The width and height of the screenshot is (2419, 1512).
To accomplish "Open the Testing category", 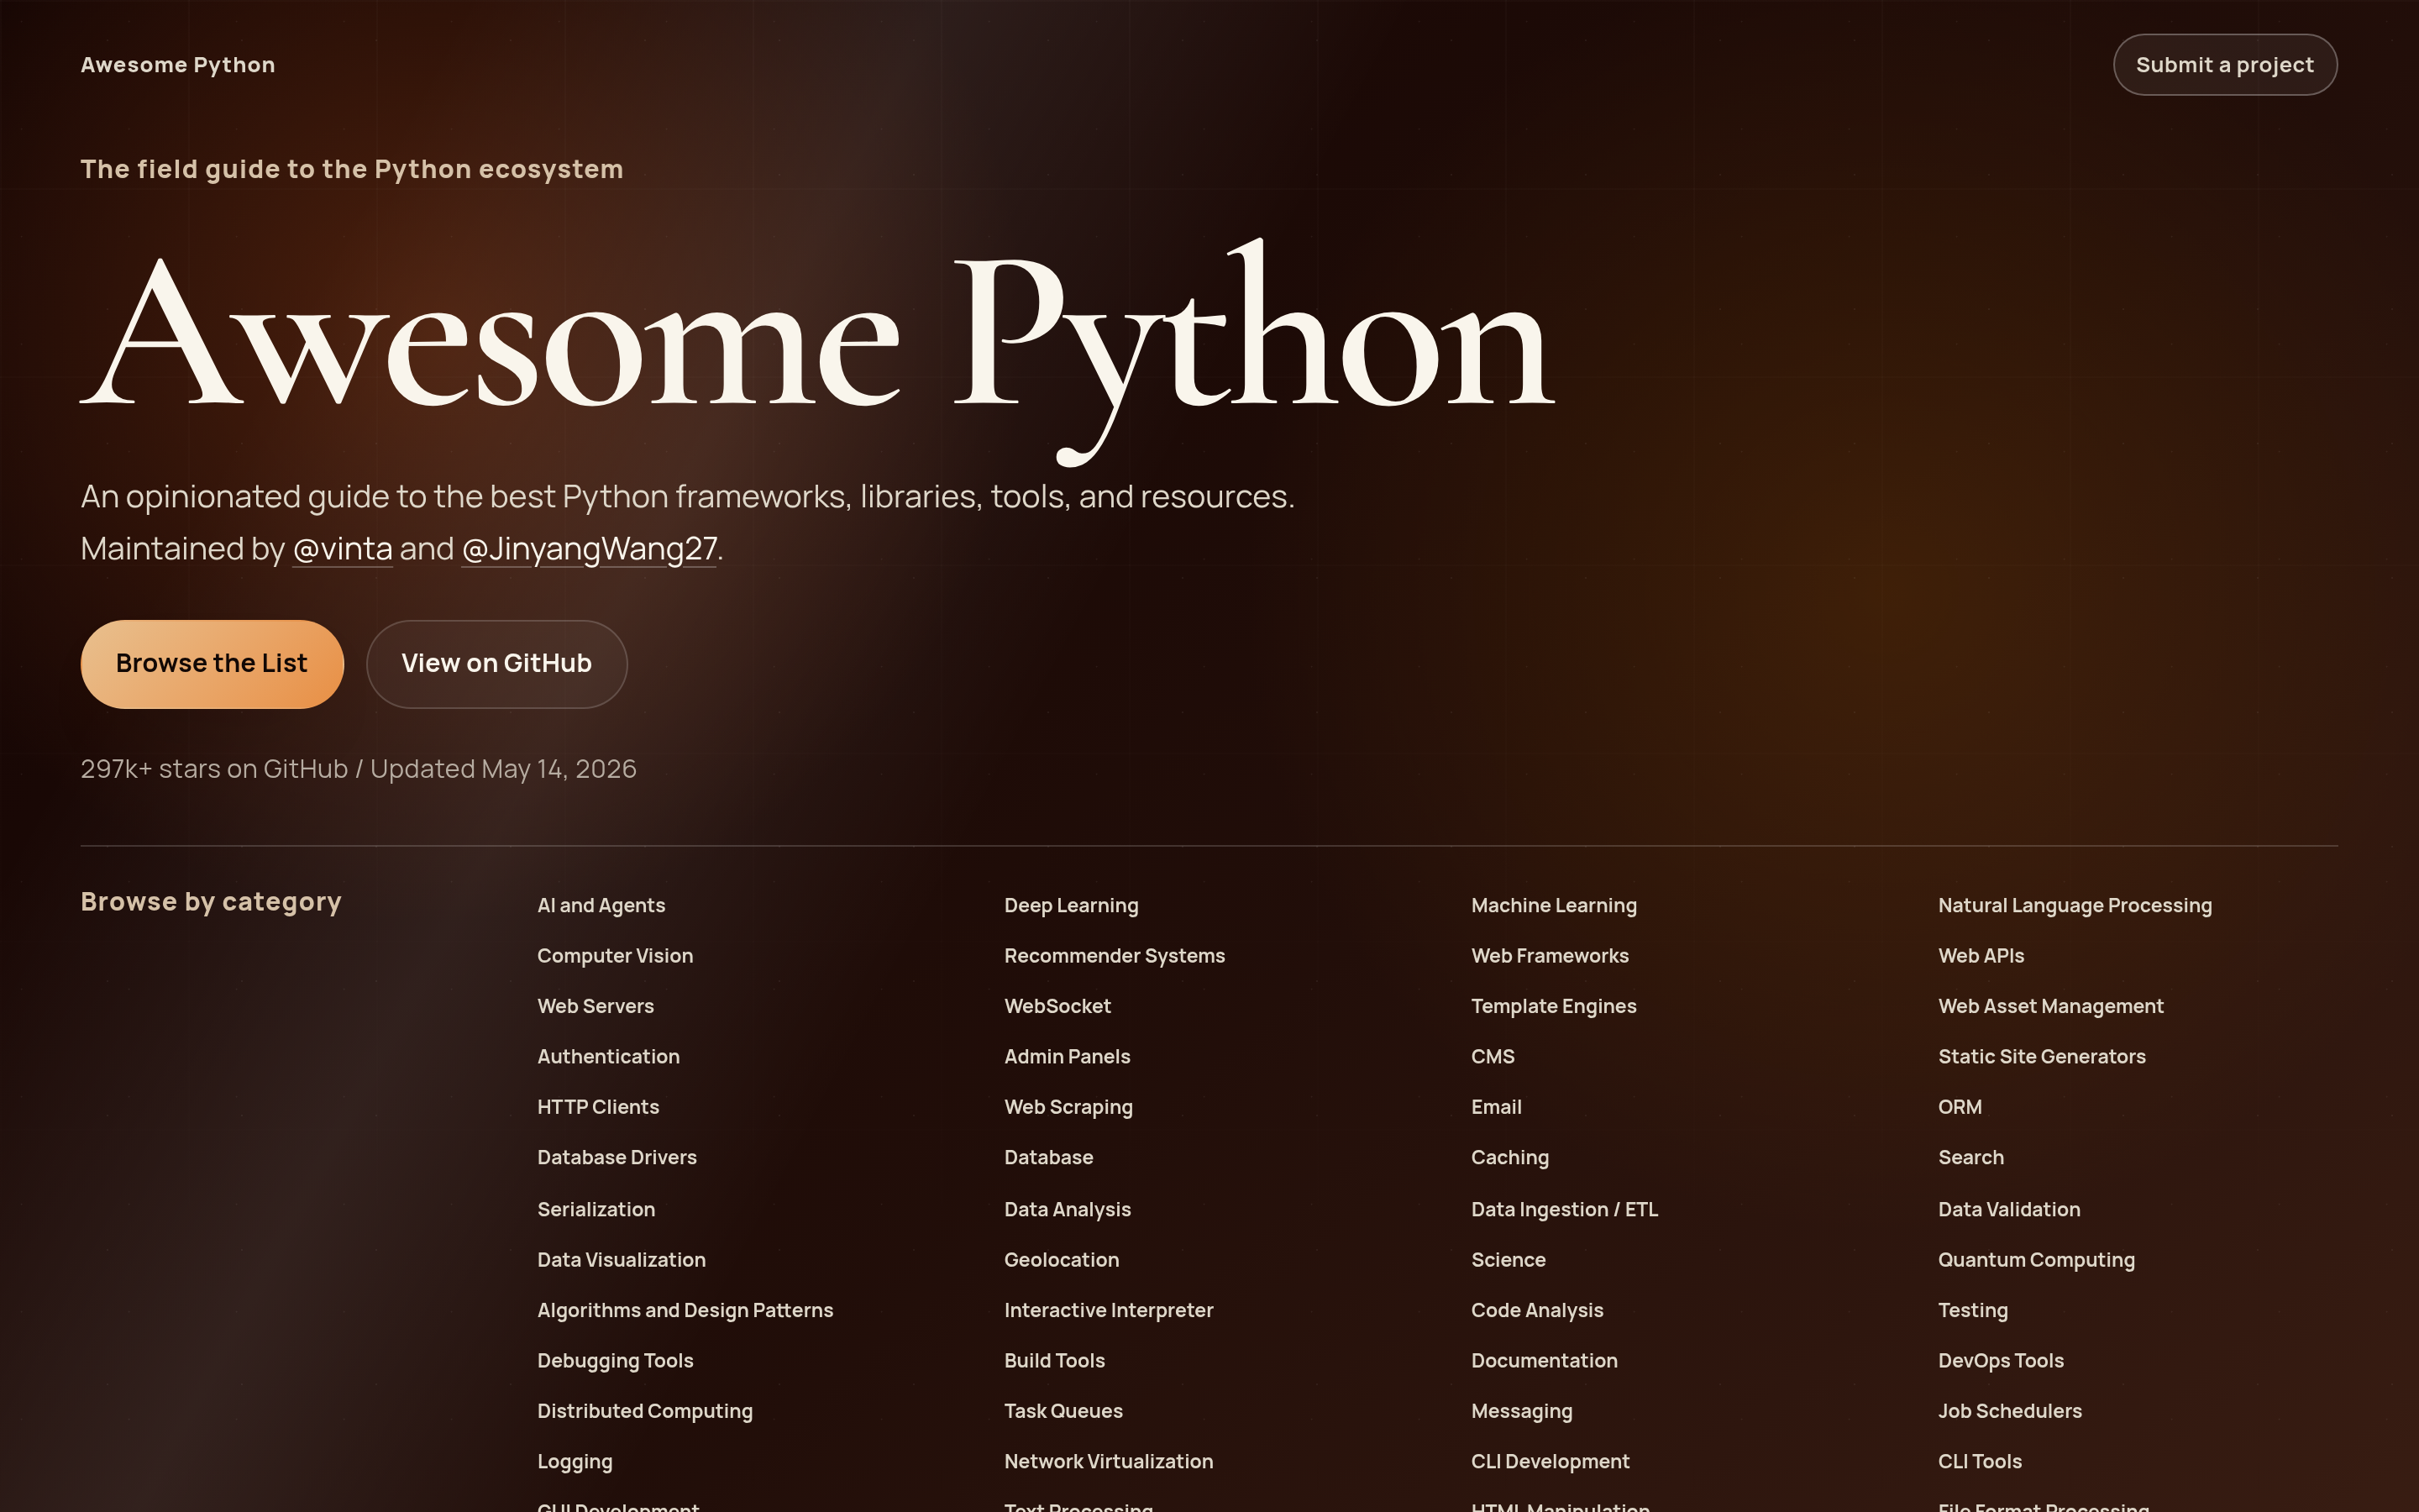I will tap(1972, 1311).
